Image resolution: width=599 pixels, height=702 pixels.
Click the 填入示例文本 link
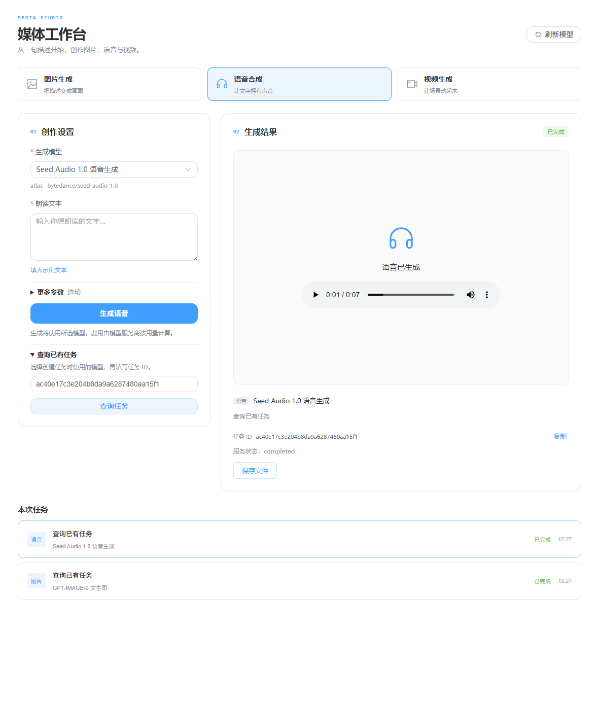(49, 270)
